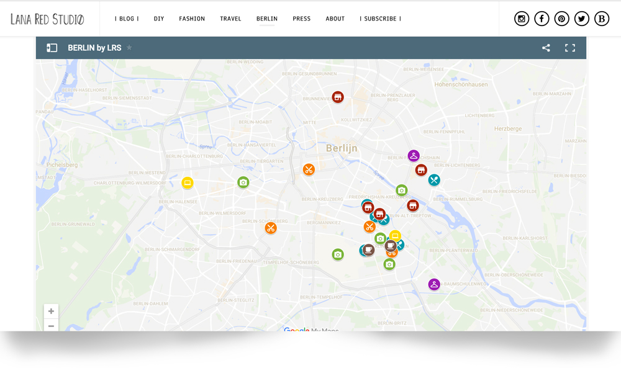Open the Facebook social icon
The image size is (621, 368).
(x=542, y=19)
